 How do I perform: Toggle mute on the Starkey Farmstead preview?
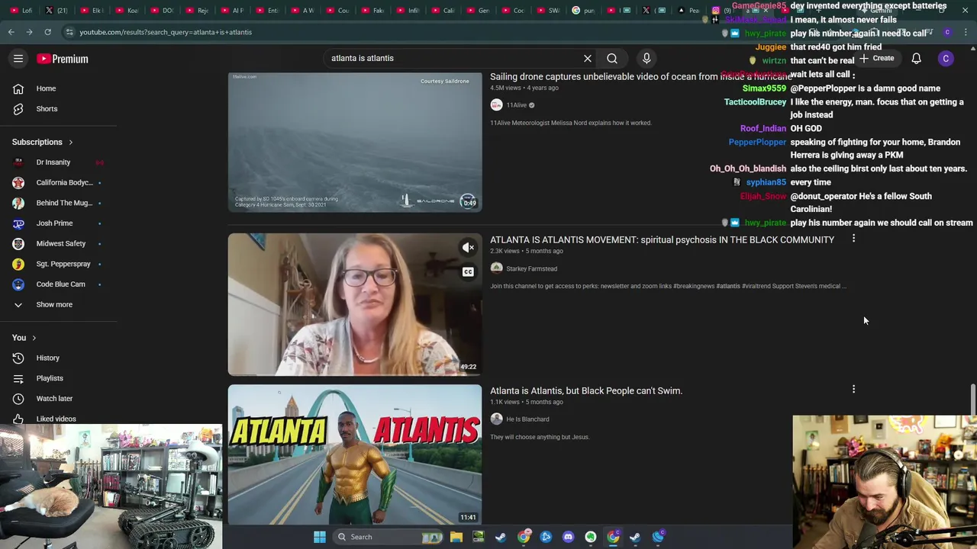pyautogui.click(x=468, y=247)
